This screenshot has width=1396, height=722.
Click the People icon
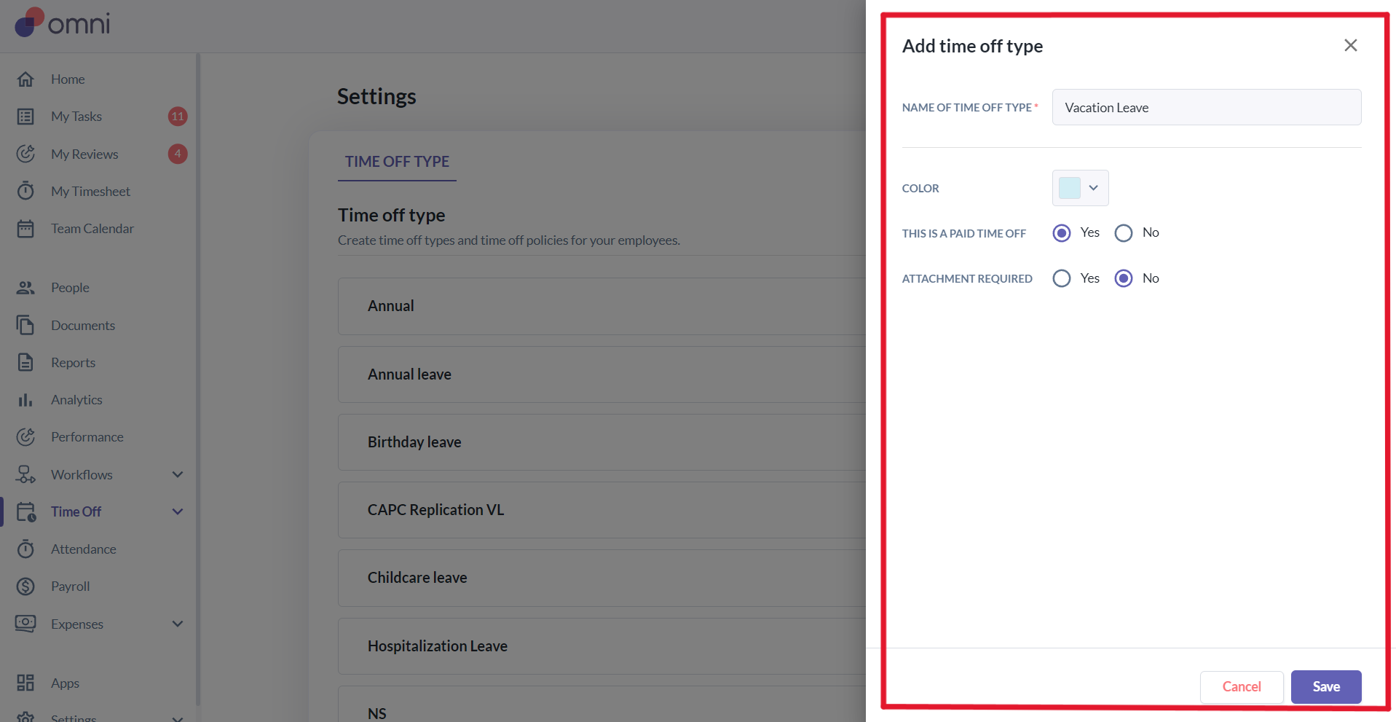click(x=25, y=288)
